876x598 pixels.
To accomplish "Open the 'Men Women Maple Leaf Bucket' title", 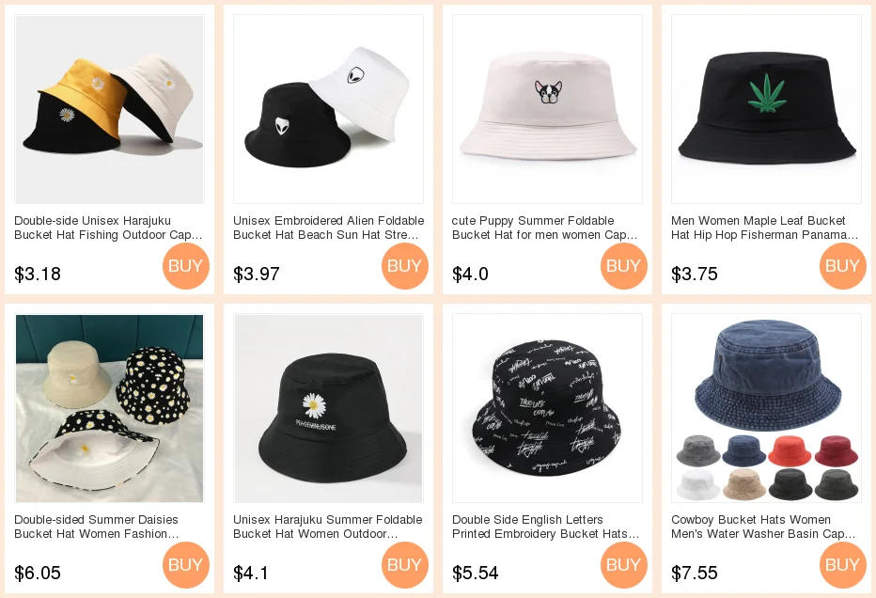I will 765,228.
